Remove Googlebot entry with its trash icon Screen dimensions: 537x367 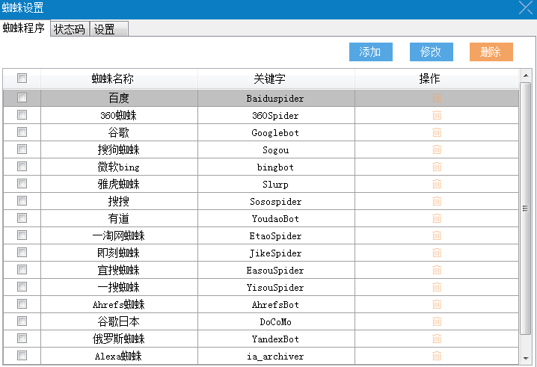pos(437,132)
